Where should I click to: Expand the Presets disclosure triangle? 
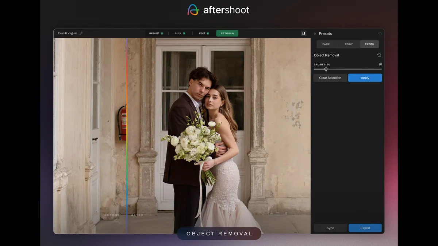[315, 34]
